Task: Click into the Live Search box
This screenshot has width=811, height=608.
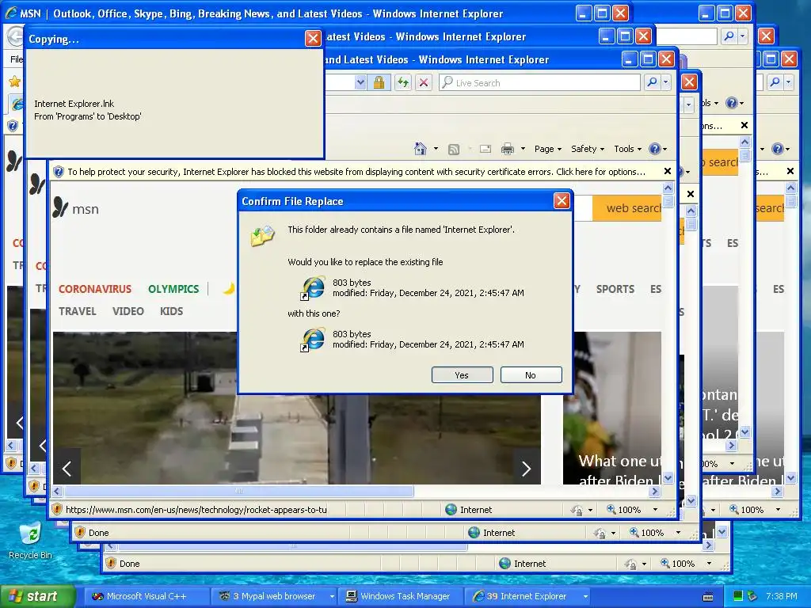Action: coord(540,82)
